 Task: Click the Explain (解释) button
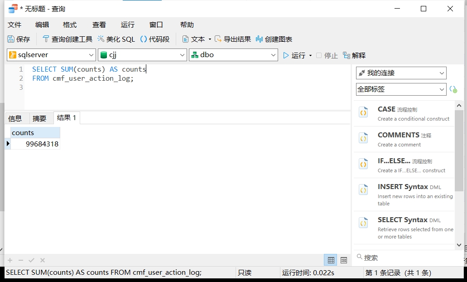(x=354, y=55)
